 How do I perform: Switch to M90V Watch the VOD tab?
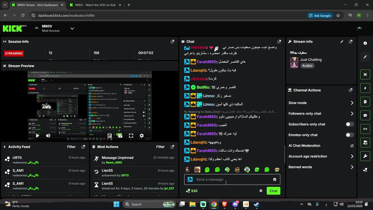95,5
